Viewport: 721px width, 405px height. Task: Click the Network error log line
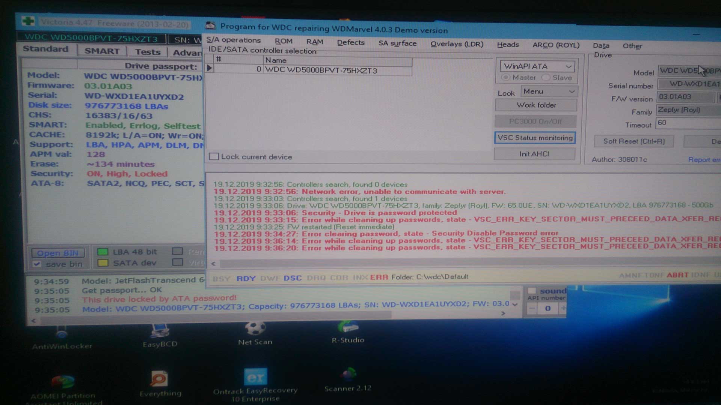click(x=359, y=192)
